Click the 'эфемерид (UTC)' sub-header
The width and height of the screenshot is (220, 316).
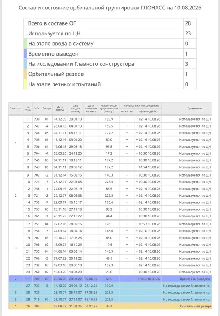(148, 112)
